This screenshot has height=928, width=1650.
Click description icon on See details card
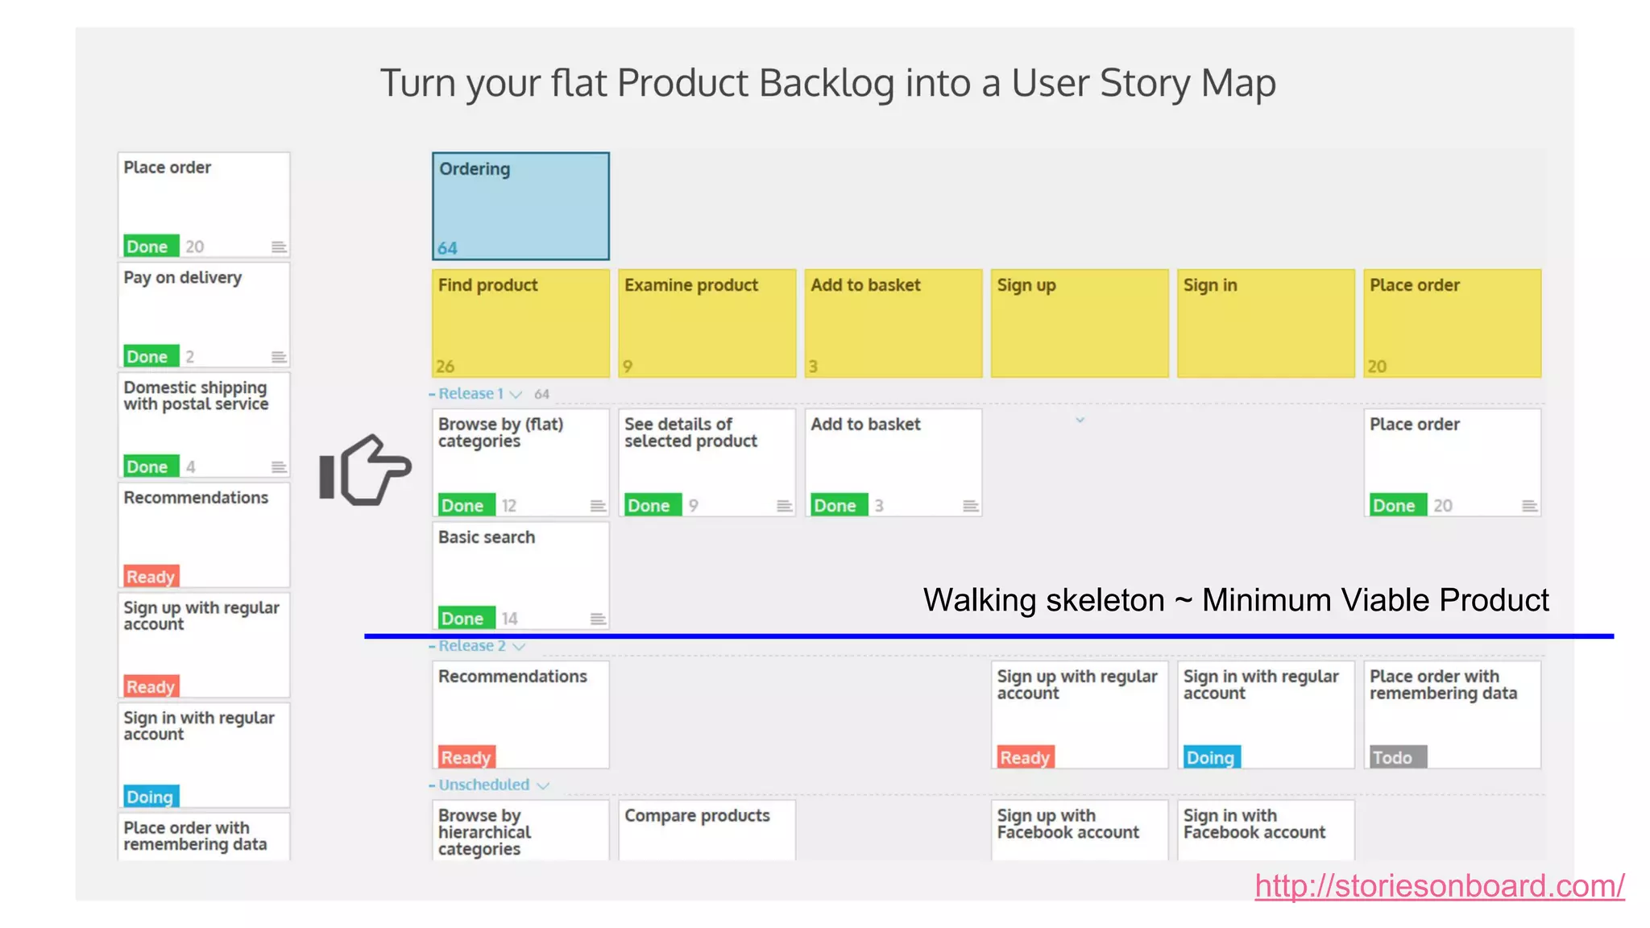click(x=784, y=506)
